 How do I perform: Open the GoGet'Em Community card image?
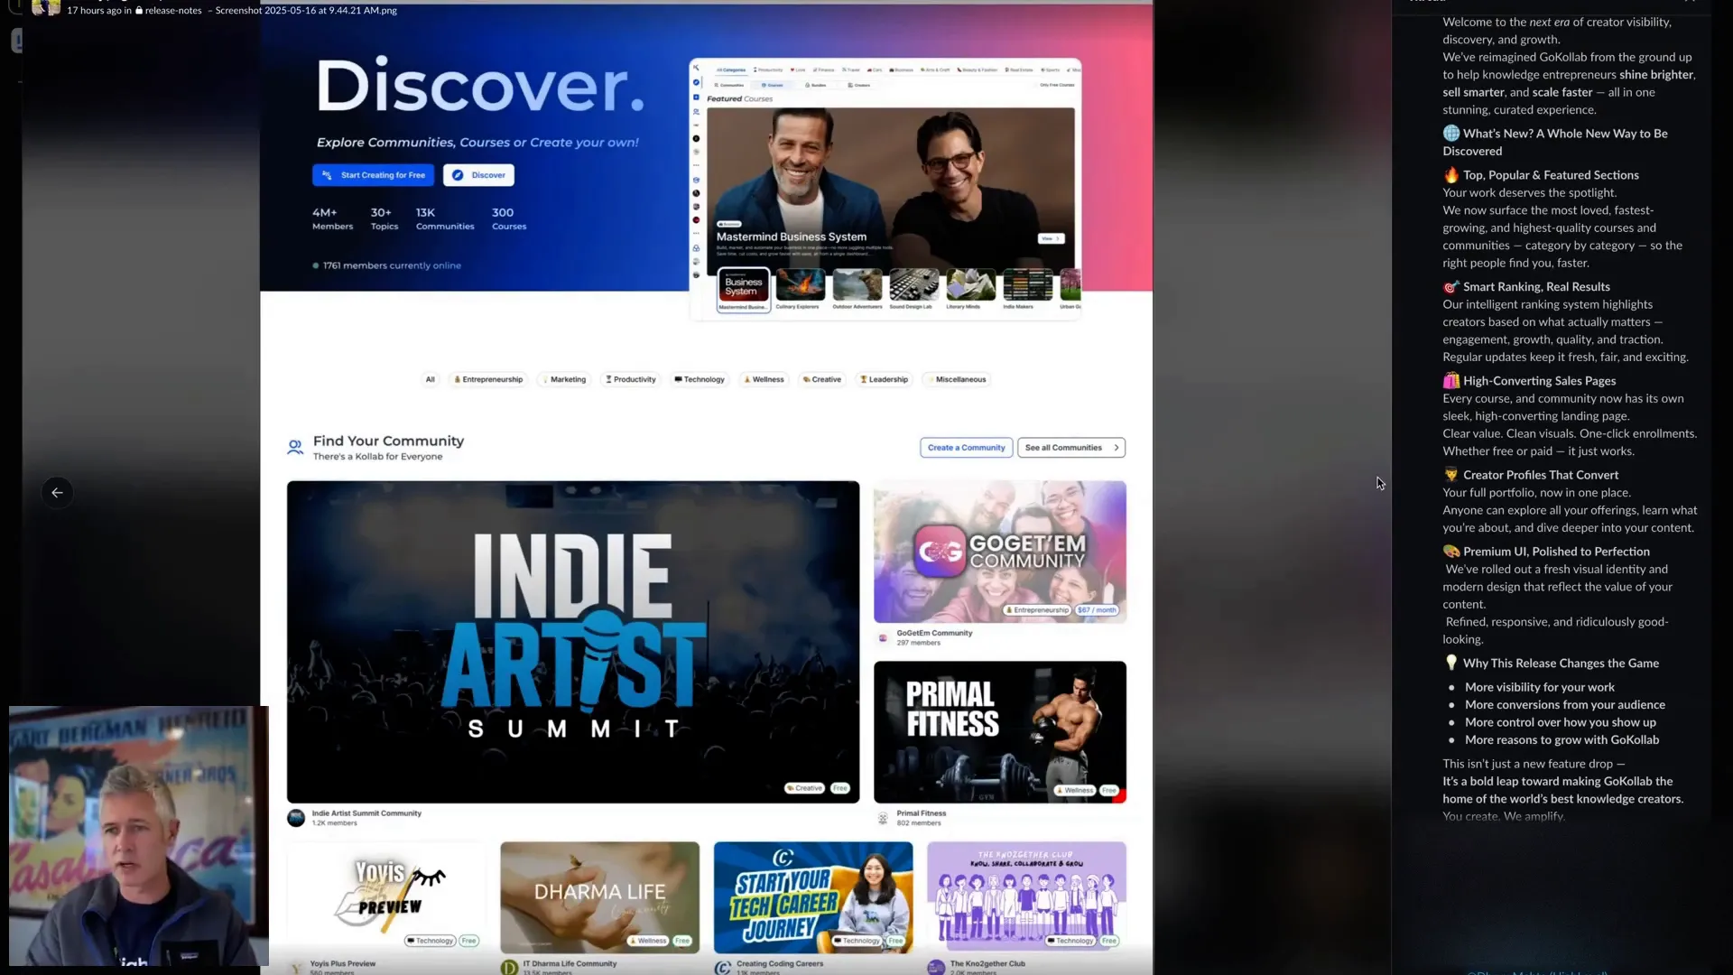coord(1000,552)
